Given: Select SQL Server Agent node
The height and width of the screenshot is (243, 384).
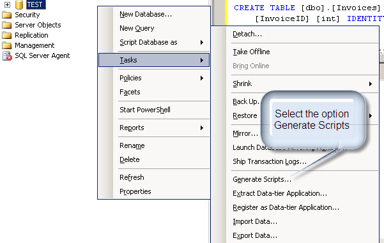Looking at the screenshot, I should click(x=42, y=55).
